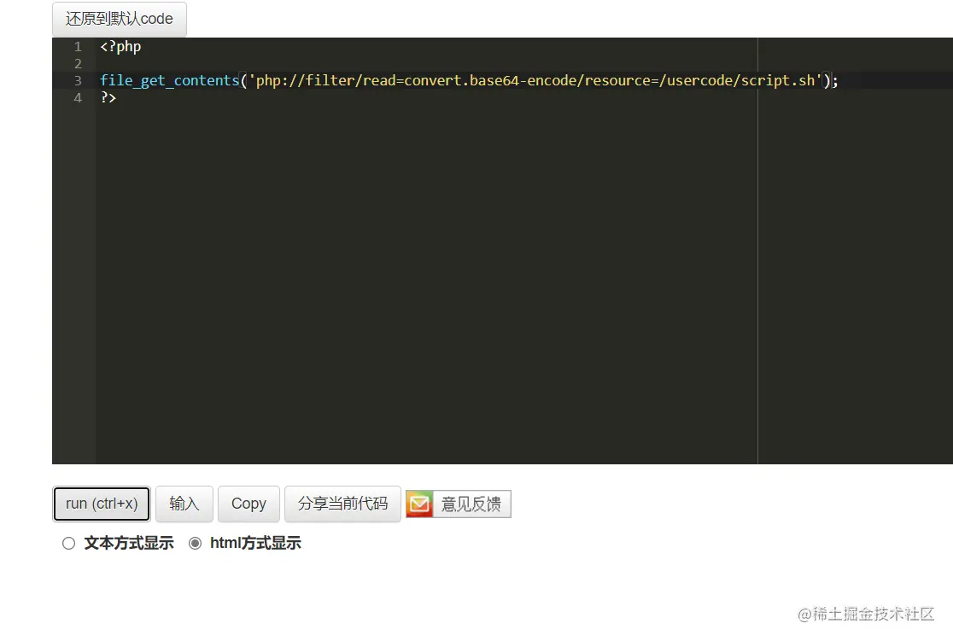Select the html方式显示 radio button
This screenshot has height=641, width=953.
196,543
